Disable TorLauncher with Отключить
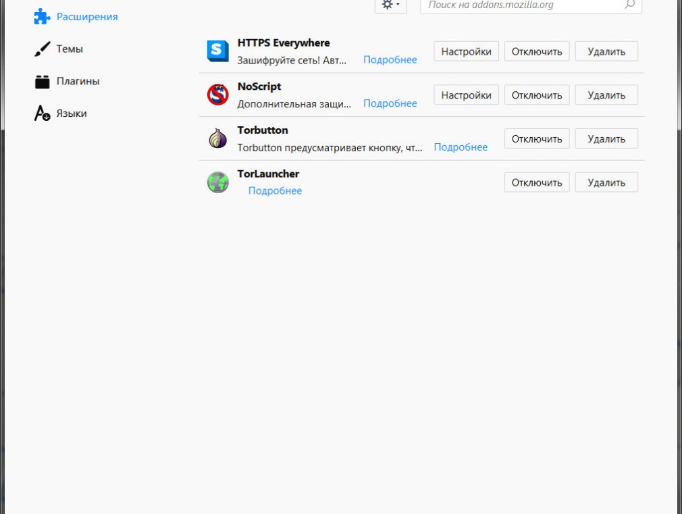 pos(537,182)
